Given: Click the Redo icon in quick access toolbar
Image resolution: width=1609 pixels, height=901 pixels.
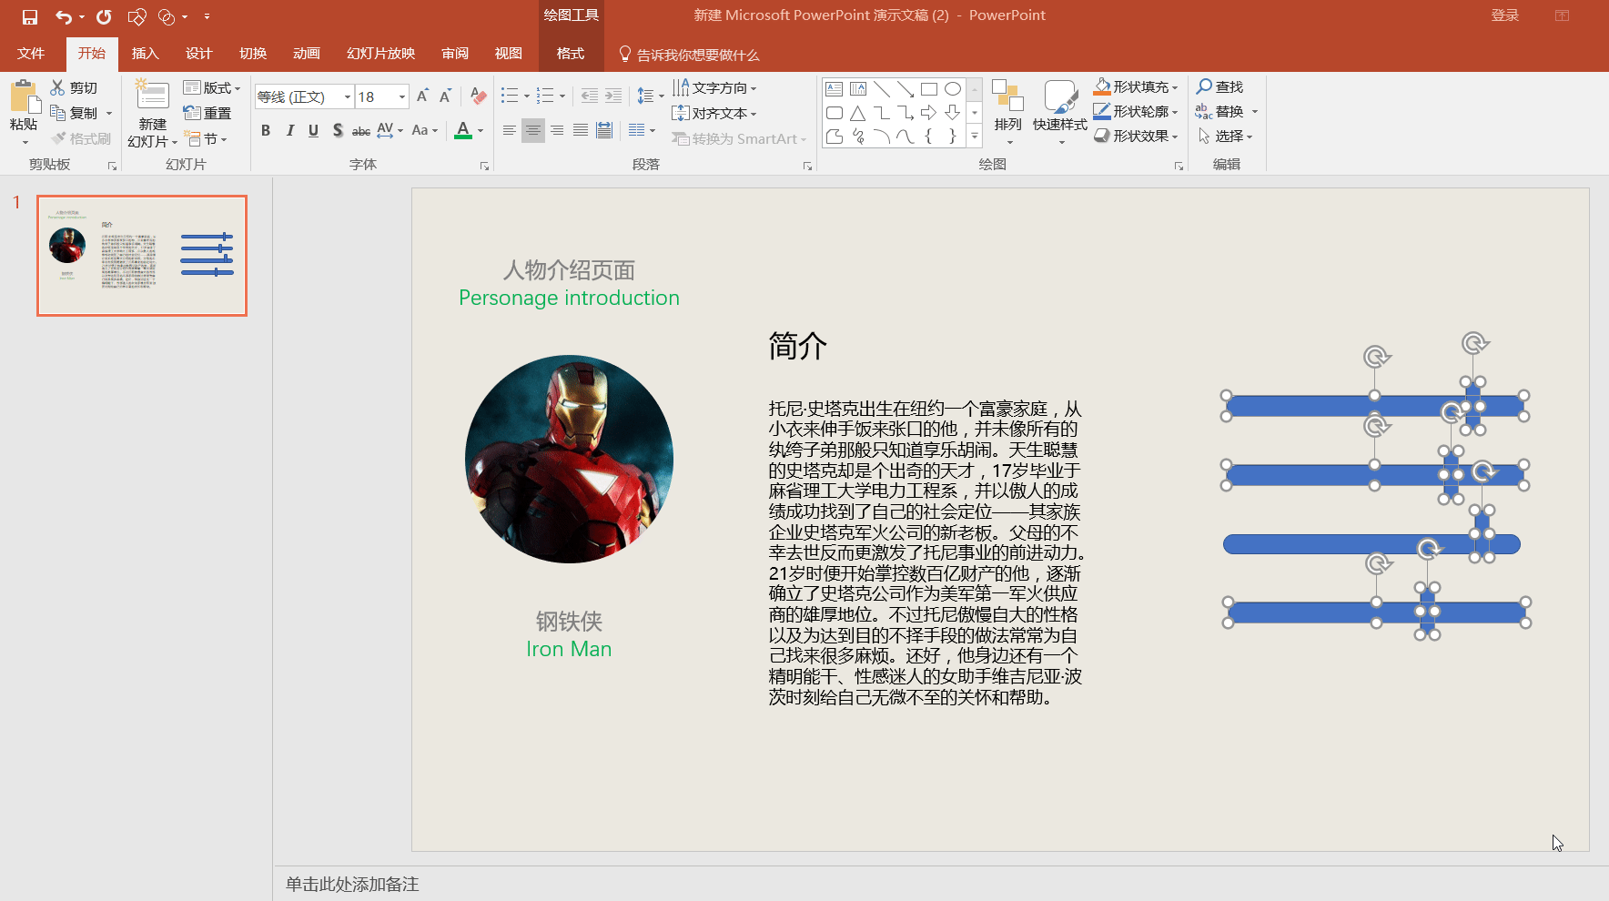Looking at the screenshot, I should [x=104, y=16].
